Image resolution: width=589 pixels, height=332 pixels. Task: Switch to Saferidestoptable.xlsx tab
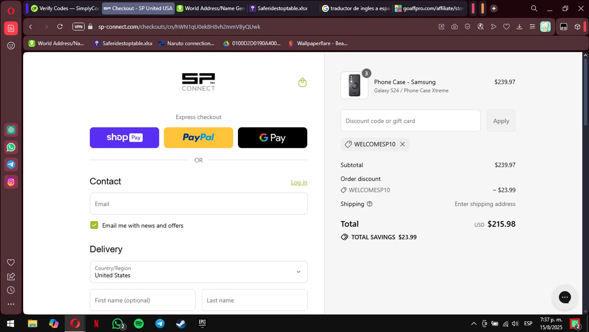pyautogui.click(x=284, y=8)
